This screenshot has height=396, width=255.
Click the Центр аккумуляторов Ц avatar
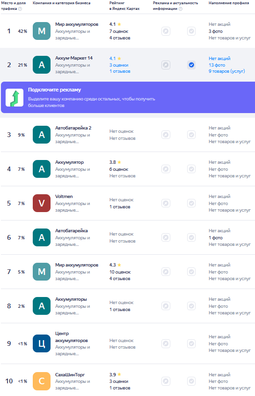[42, 343]
